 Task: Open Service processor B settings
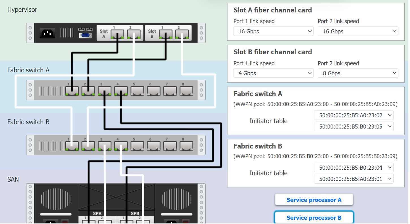(x=314, y=218)
